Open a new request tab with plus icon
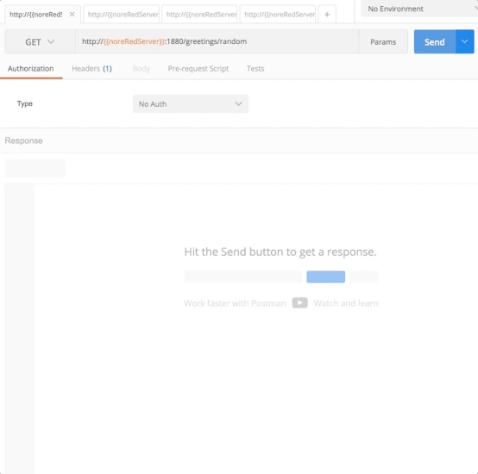Screen dimensions: 478x474 pos(327,15)
